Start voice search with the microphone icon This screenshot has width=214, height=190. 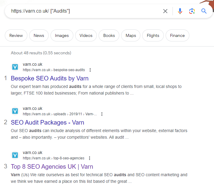tap(180, 11)
